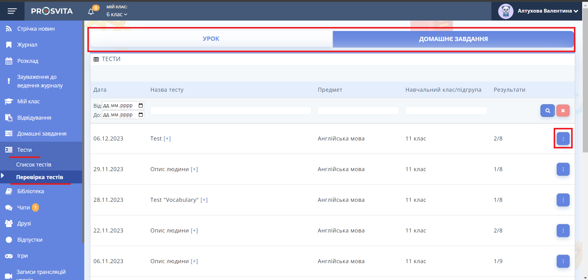
Task: Open three-dot menu for 29.11.2023 test
Action: [563, 169]
